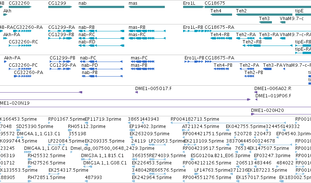This screenshot has height=183, width=311.
Task: Open transcript Ero1L-RB
Action: pos(193,27)
